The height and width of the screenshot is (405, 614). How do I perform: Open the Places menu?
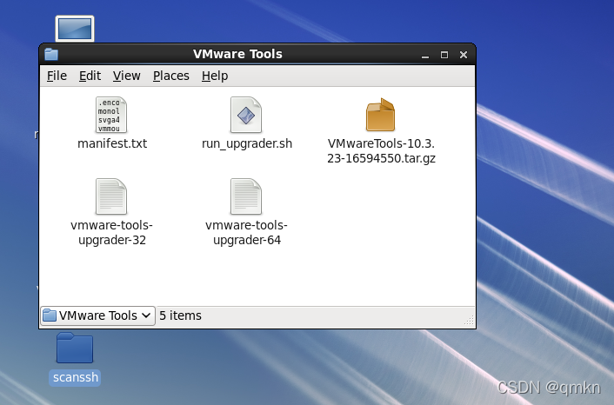tap(171, 76)
